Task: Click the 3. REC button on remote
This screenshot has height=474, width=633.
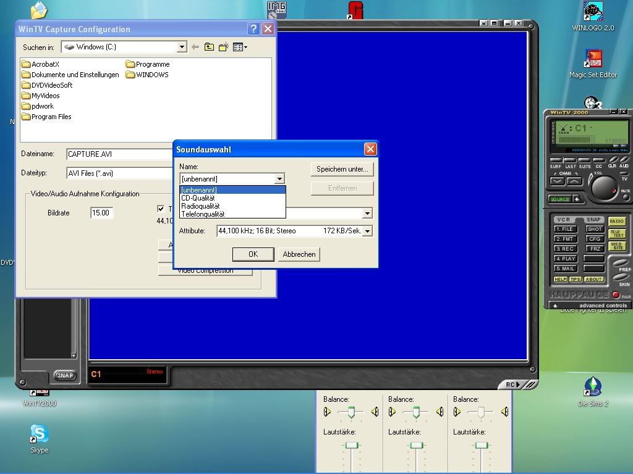Action: click(x=565, y=249)
